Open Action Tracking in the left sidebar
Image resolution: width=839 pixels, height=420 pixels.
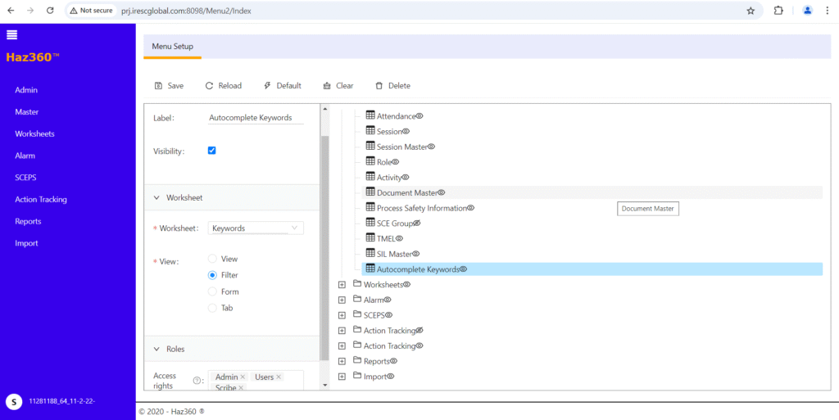coord(41,199)
